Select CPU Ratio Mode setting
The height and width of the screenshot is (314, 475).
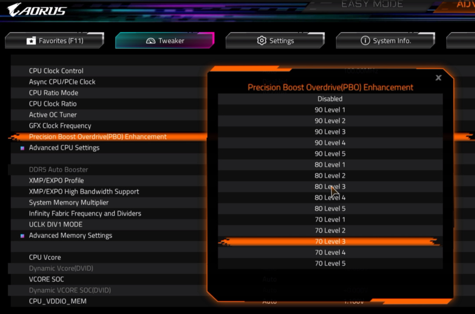pyautogui.click(x=109, y=93)
